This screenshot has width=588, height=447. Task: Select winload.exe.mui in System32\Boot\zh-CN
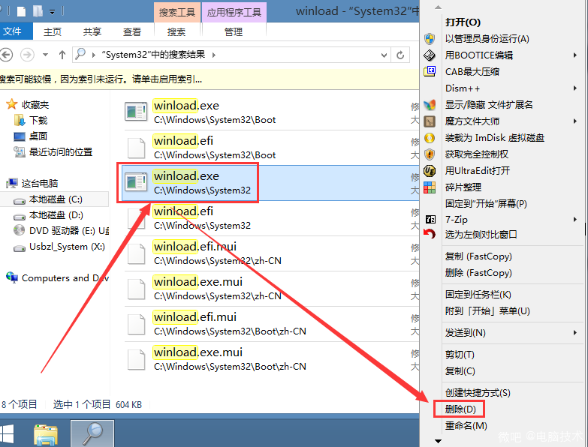click(x=272, y=359)
